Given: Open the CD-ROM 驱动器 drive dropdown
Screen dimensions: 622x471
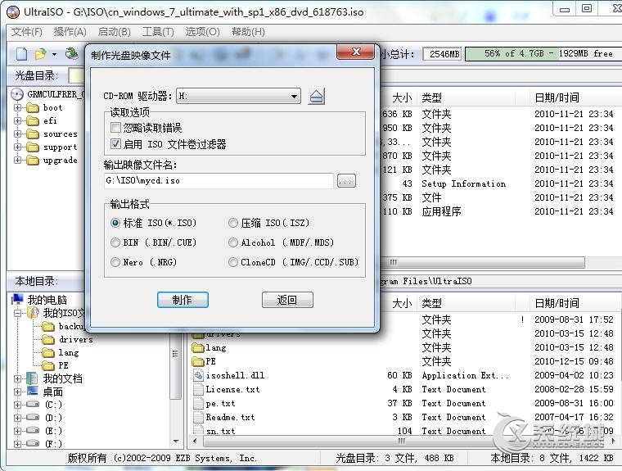Looking at the screenshot, I should point(294,96).
